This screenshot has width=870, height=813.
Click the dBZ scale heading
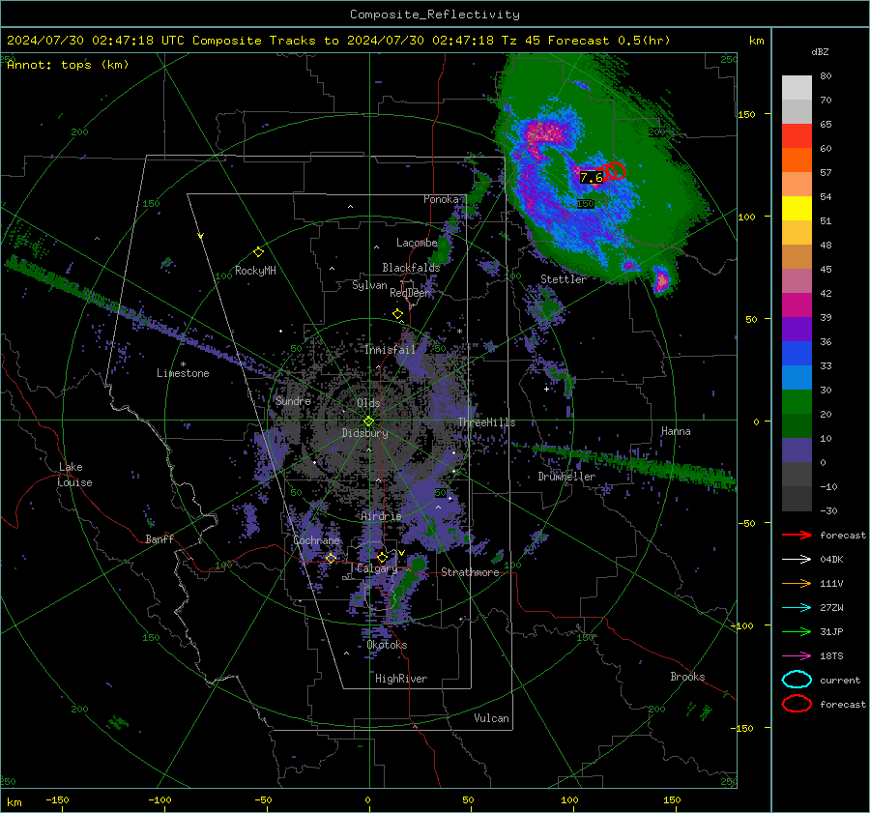point(820,52)
